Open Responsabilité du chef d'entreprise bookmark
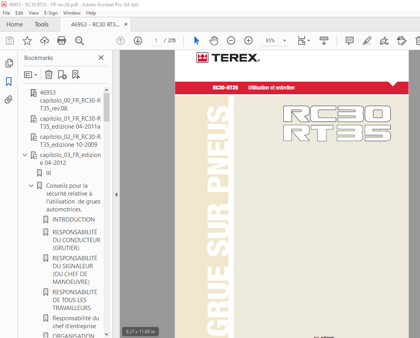Screen dimensions: 420x338 pyautogui.click(x=76, y=322)
